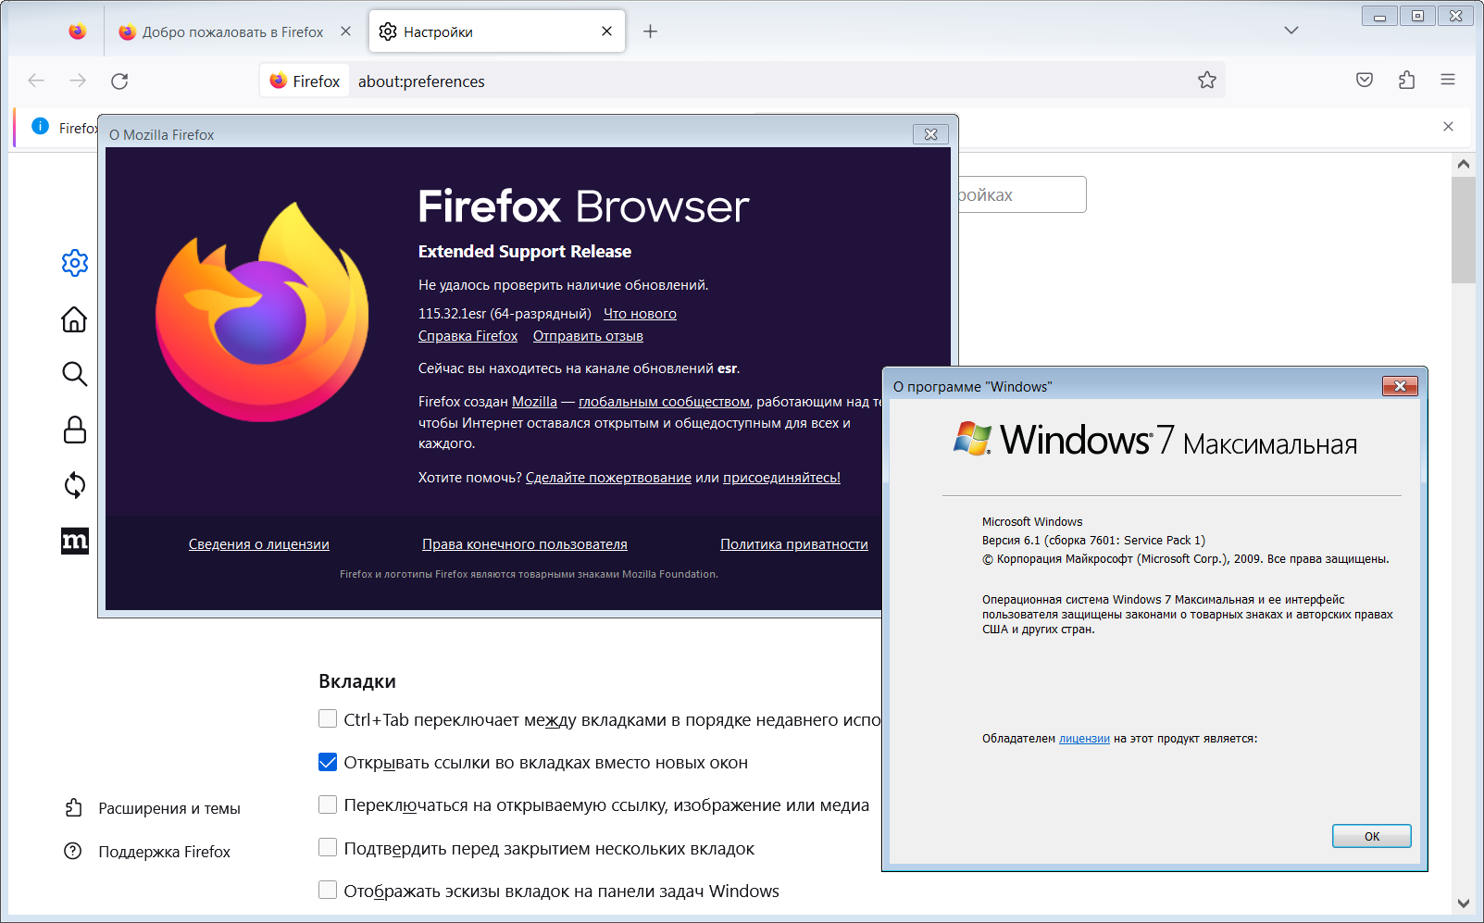Click OK in the Windows about dialog
The width and height of the screenshot is (1484, 923).
coord(1371,836)
